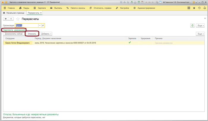Click the Зарплата column header
208x121 pixels.
tap(132, 38)
